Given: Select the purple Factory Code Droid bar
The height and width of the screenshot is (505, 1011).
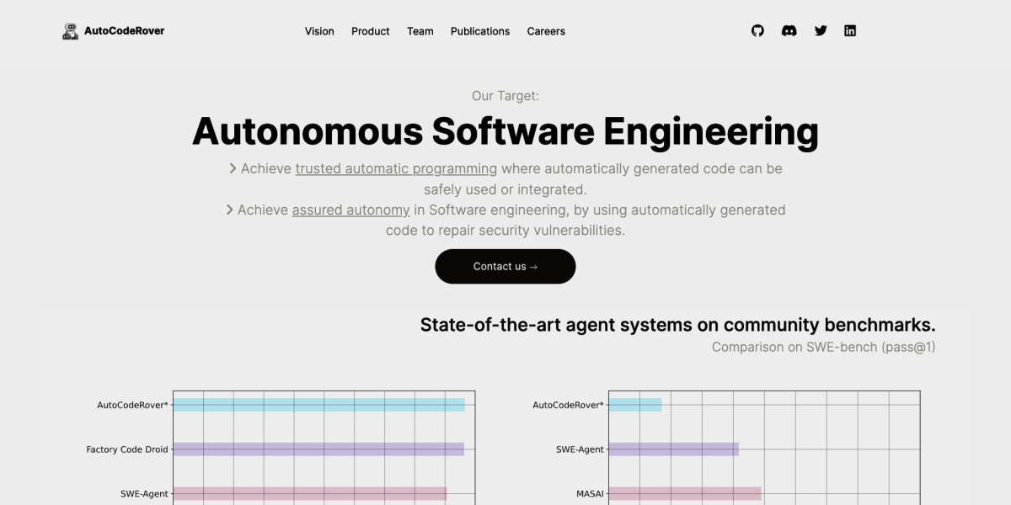Looking at the screenshot, I should (318, 449).
